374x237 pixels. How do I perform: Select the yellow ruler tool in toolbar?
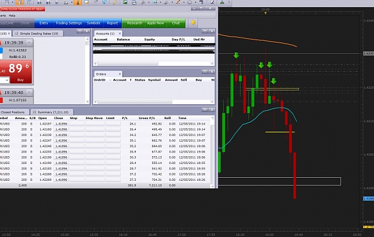click(115, 2)
